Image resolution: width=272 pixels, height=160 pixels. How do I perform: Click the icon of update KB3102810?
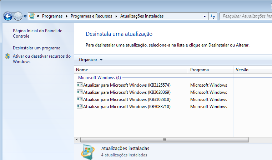80,99
